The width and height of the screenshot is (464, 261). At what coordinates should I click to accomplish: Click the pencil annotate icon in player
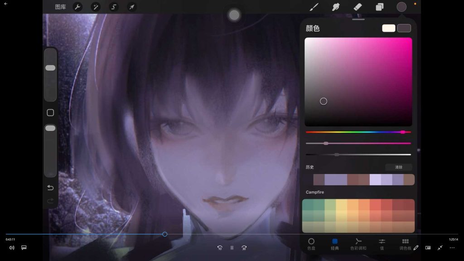[x=416, y=248]
